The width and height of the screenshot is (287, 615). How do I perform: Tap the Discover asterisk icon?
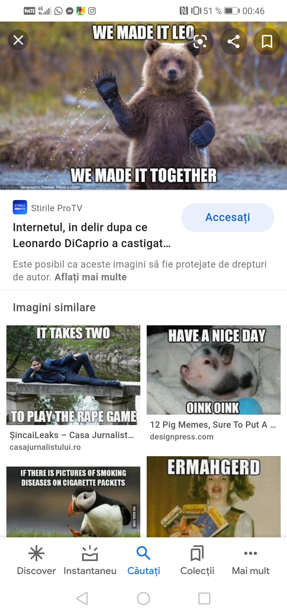(36, 553)
